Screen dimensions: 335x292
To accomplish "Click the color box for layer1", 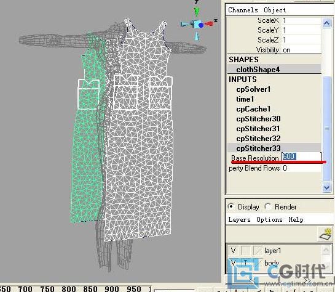I will coord(258,251).
